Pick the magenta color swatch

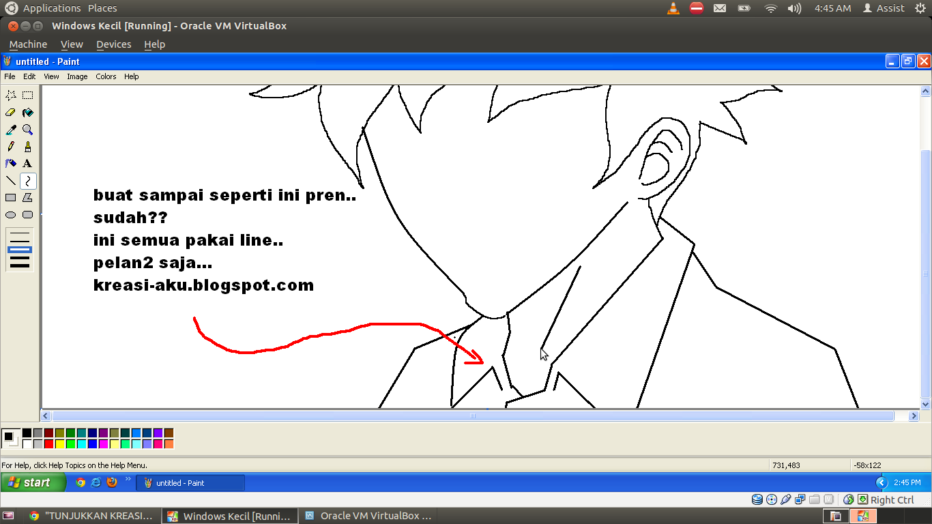pos(103,444)
